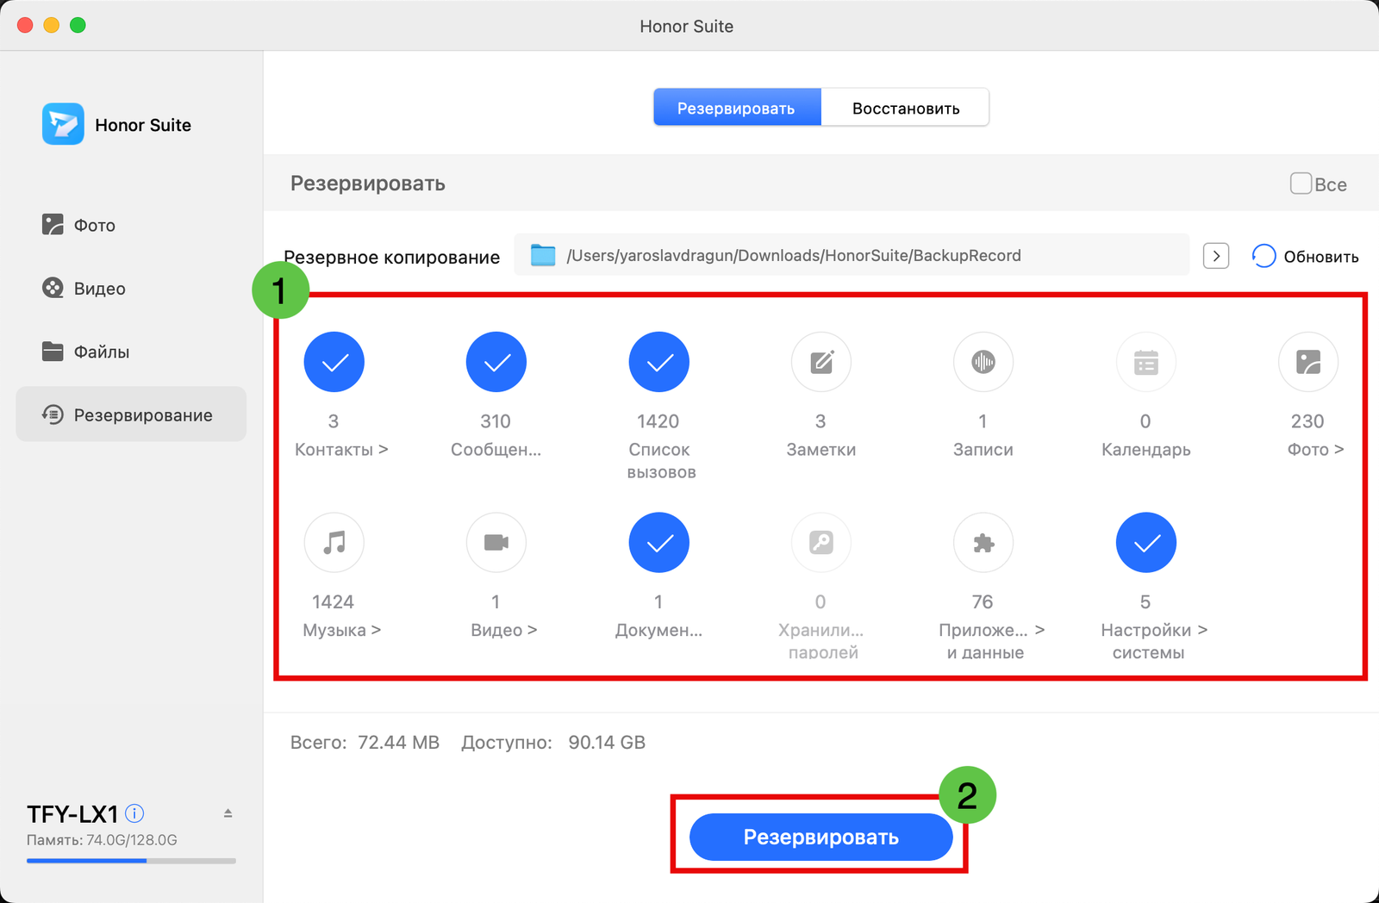Select the Заметки notes icon
This screenshot has height=903, width=1379.
821,362
